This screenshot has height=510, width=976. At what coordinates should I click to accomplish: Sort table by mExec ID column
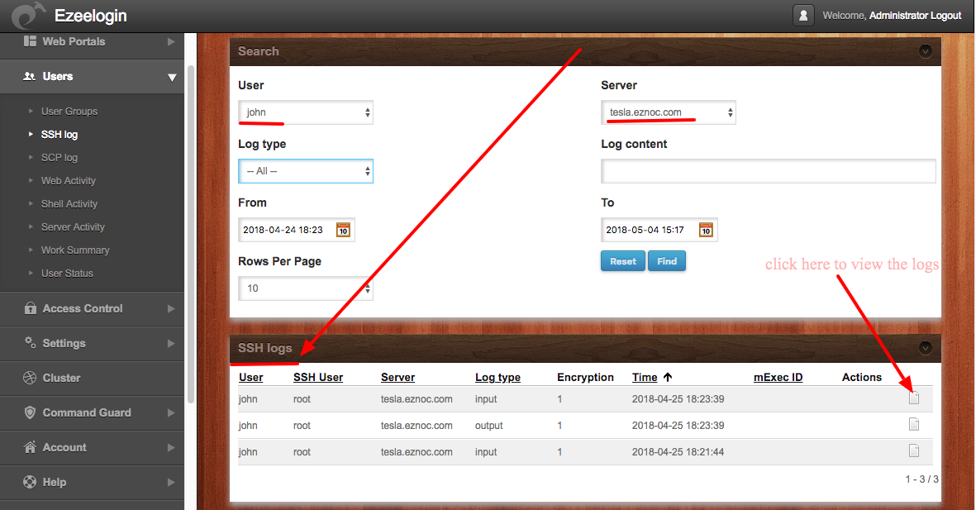tap(778, 378)
